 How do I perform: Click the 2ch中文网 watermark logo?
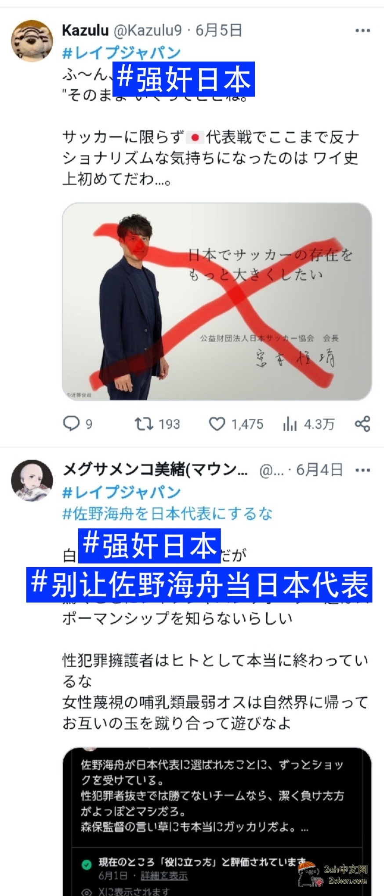point(333,873)
